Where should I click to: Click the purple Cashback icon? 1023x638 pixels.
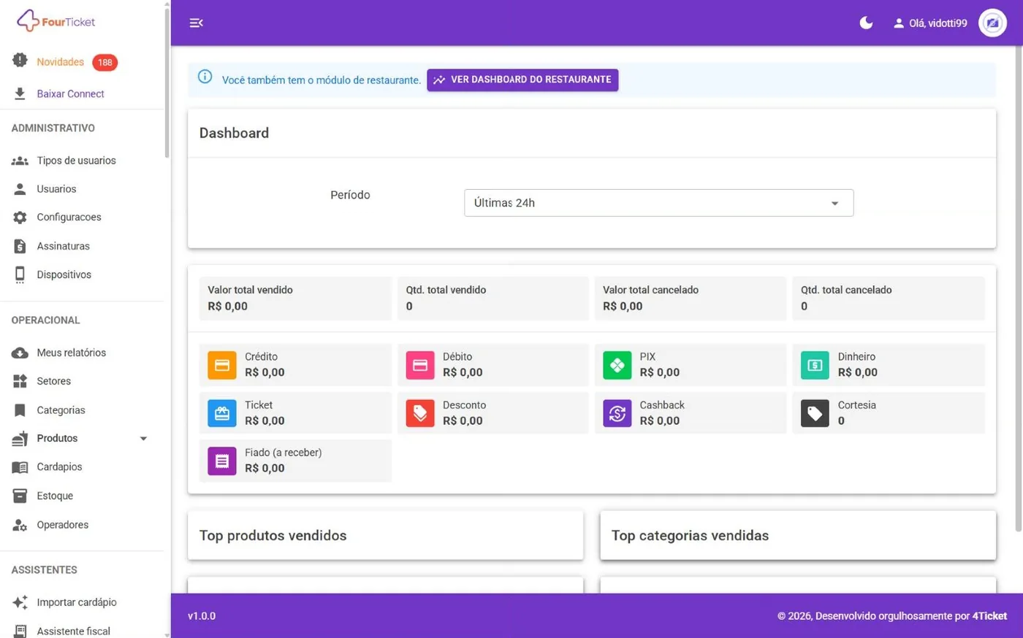pos(617,413)
